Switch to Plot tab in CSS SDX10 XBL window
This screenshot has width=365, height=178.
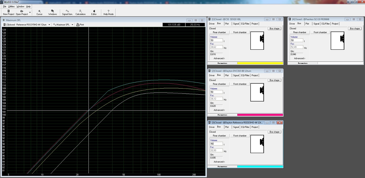point(227,24)
